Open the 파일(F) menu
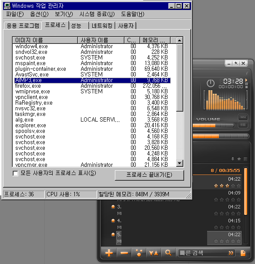This screenshot has height=264, width=255. pyautogui.click(x=15, y=14)
